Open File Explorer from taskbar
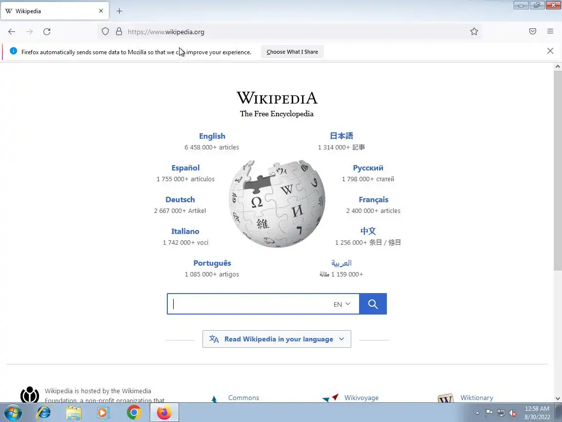 tap(74, 413)
